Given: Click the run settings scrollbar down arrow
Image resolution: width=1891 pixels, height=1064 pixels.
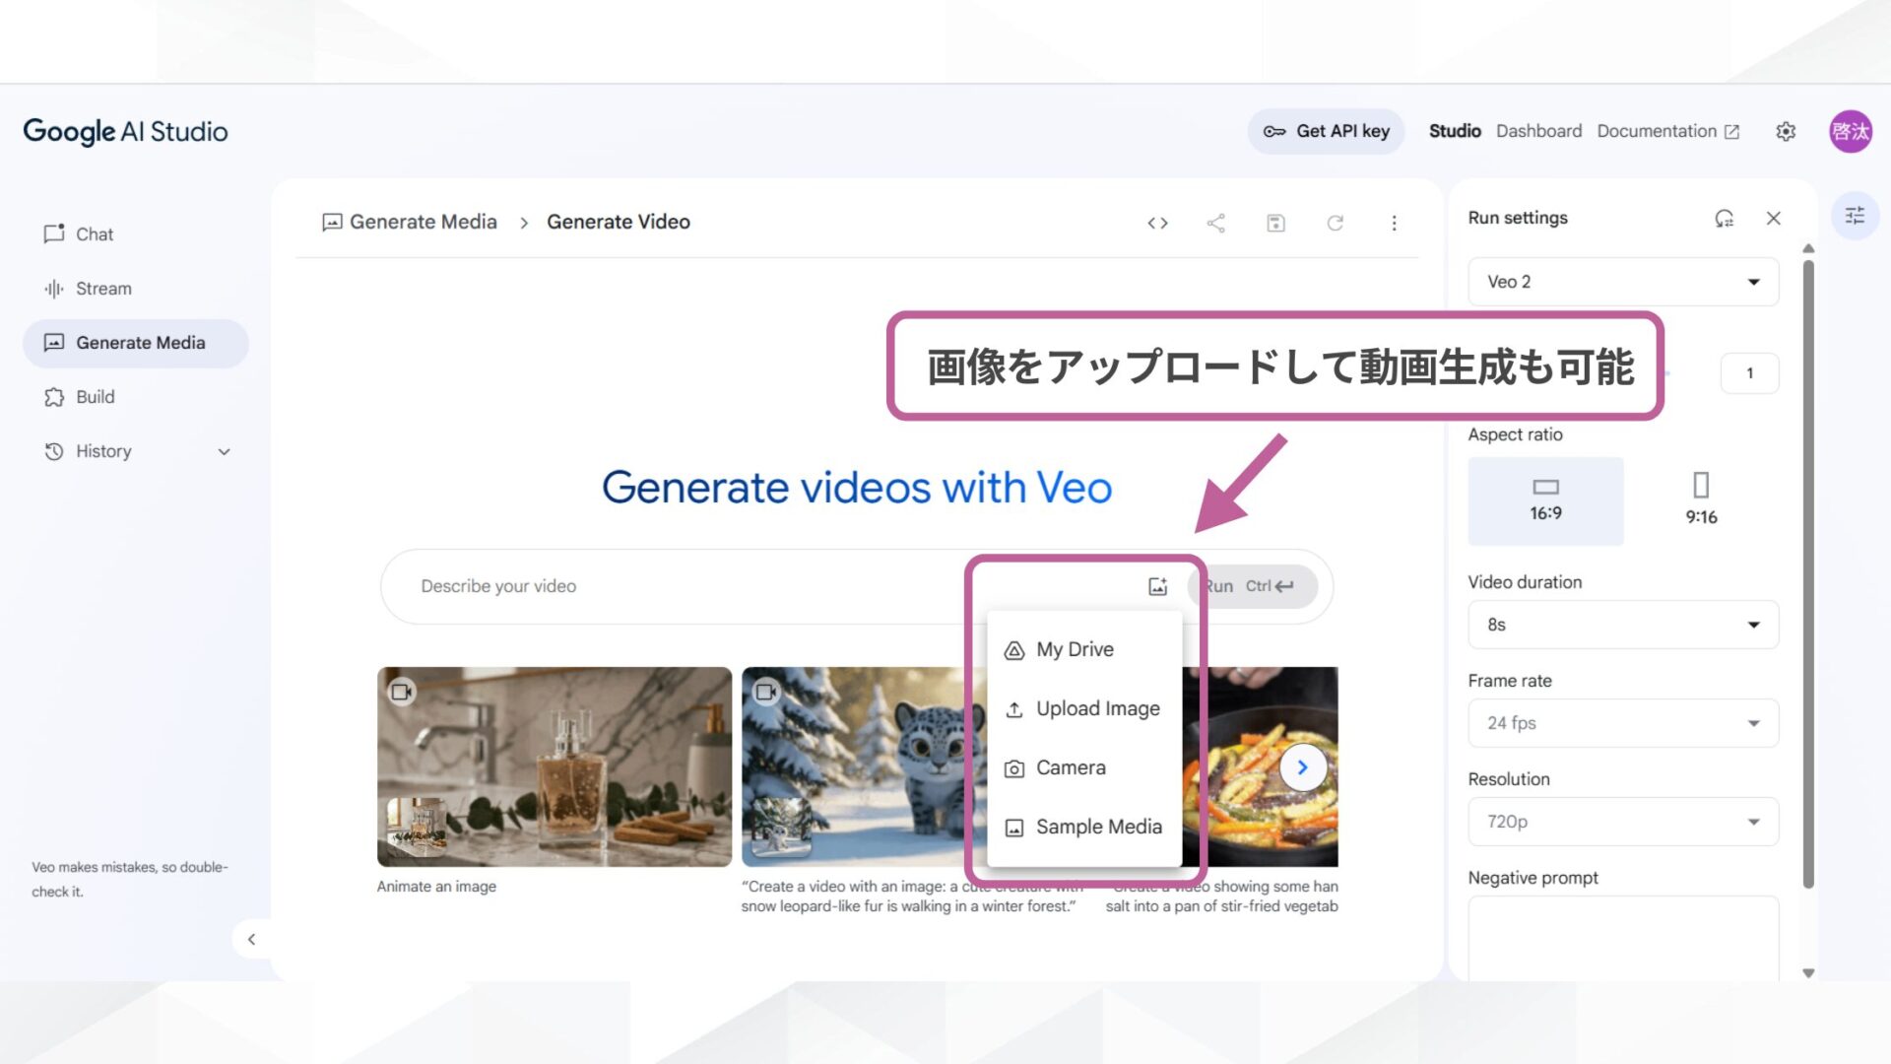Looking at the screenshot, I should coord(1808,973).
